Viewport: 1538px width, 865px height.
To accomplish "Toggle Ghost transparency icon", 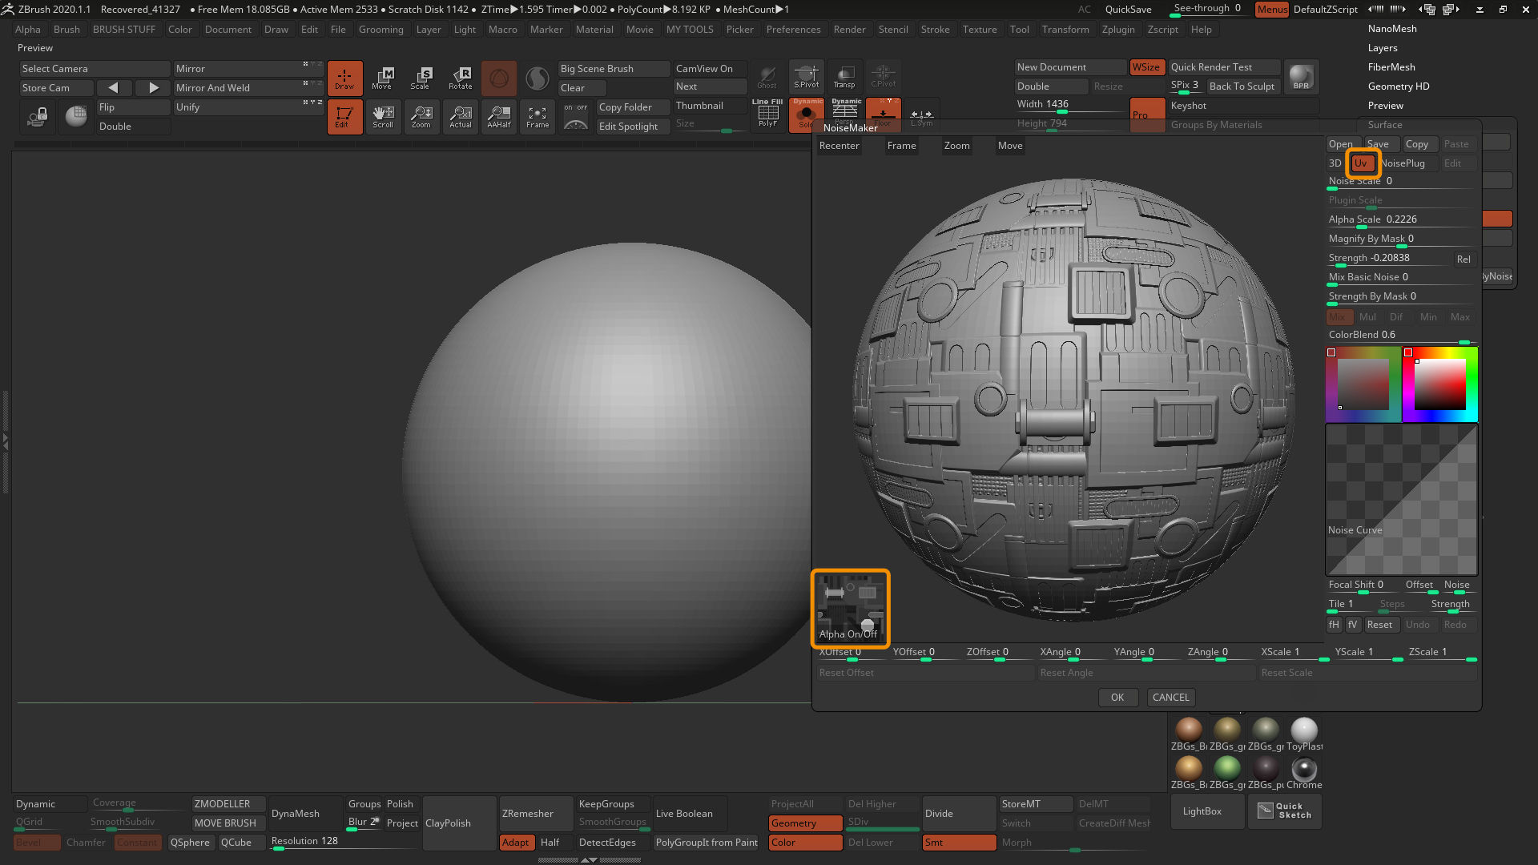I will (767, 76).
